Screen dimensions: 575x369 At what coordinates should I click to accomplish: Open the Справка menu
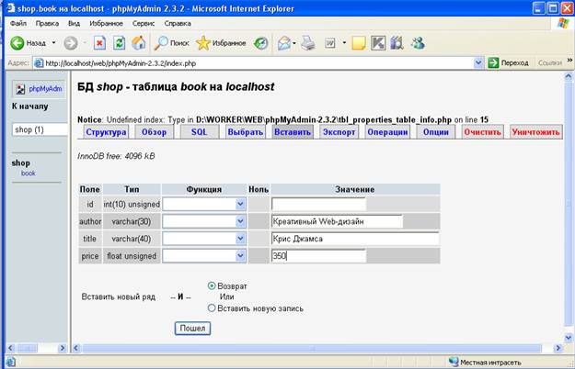[x=178, y=23]
